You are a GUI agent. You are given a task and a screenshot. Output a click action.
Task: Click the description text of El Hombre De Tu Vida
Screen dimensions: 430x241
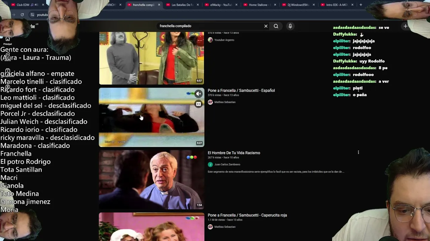(276, 172)
